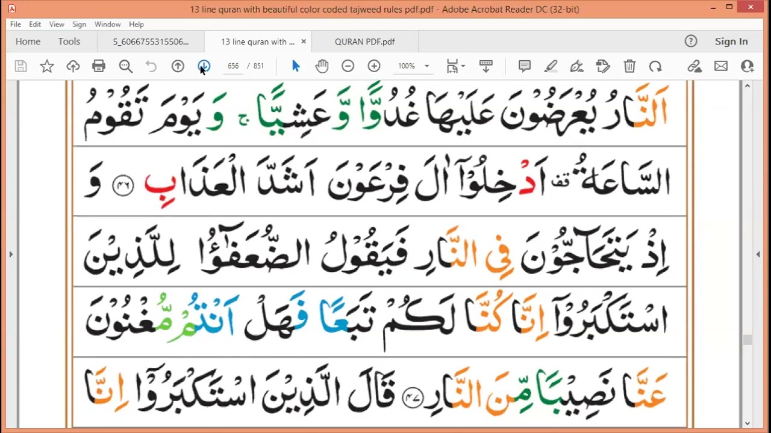Click the zoom percentage field showing 100%

(x=407, y=66)
